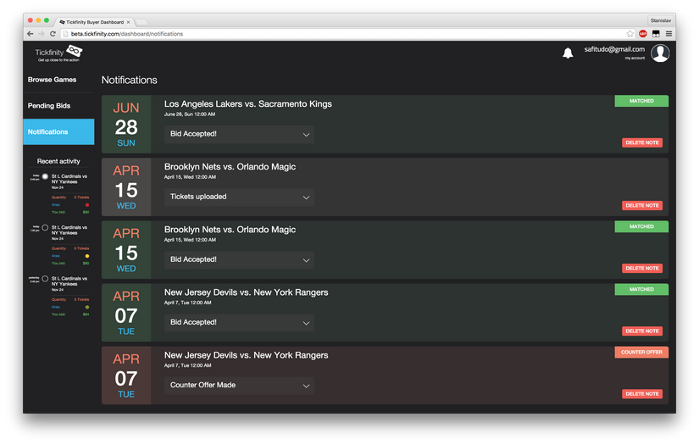Image resolution: width=699 pixels, height=445 pixels.
Task: Click the Recent activity heading
Action: pyautogui.click(x=58, y=161)
